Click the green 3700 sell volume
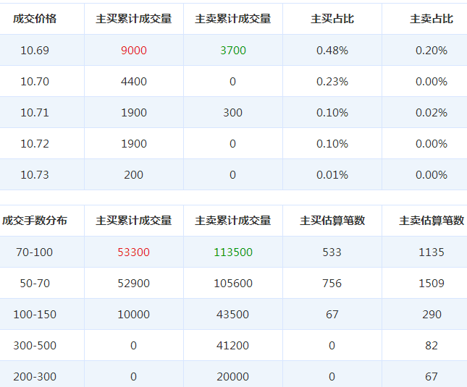 (x=233, y=50)
